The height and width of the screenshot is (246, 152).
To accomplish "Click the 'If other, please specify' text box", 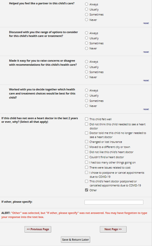I will [114, 202].
